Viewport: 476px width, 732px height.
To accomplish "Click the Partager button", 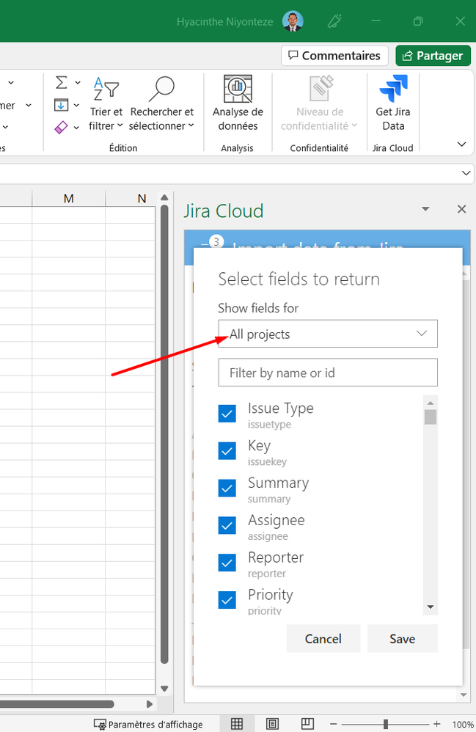I will tap(433, 56).
